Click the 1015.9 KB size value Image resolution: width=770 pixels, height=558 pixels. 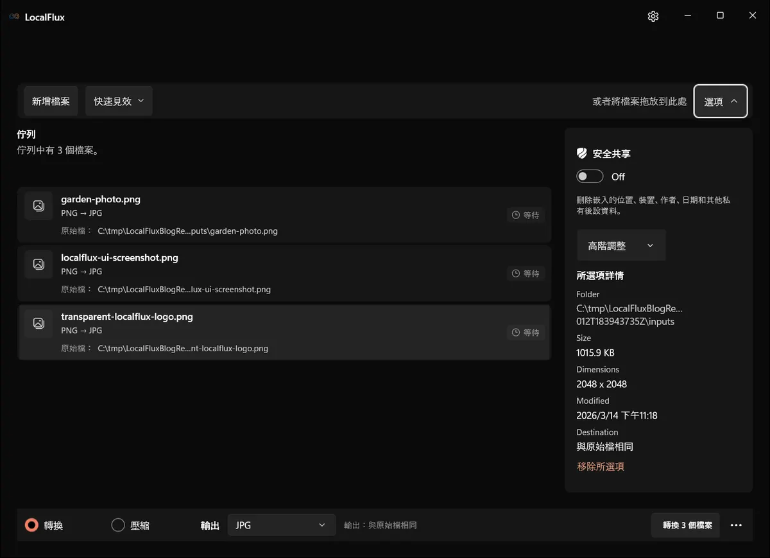pos(595,353)
